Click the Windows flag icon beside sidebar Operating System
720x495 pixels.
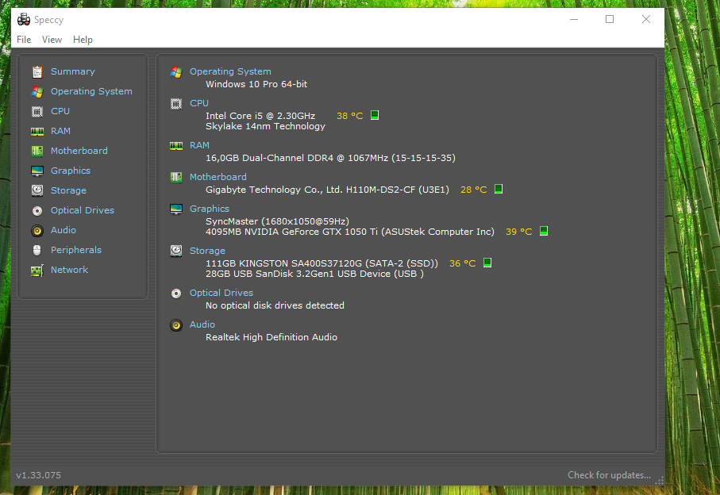(x=37, y=92)
